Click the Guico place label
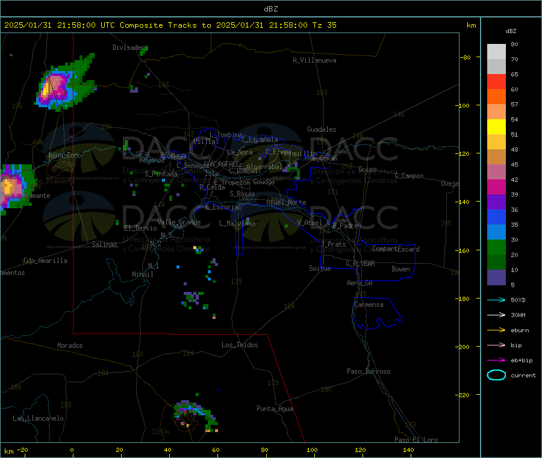 (367, 169)
